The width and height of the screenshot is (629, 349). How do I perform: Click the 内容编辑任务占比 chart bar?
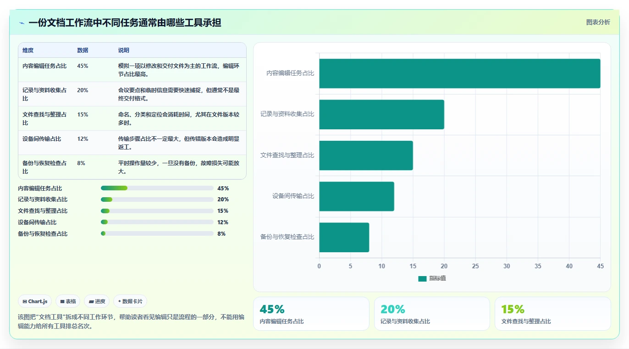point(460,73)
